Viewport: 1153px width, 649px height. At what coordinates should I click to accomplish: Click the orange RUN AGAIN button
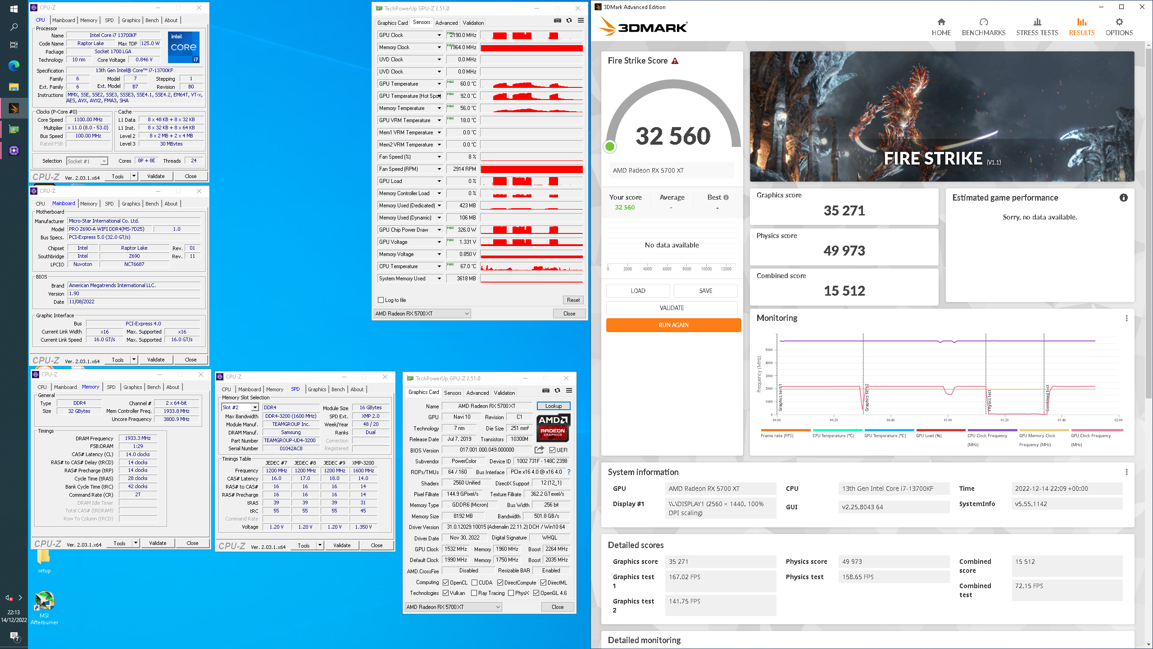(x=673, y=325)
